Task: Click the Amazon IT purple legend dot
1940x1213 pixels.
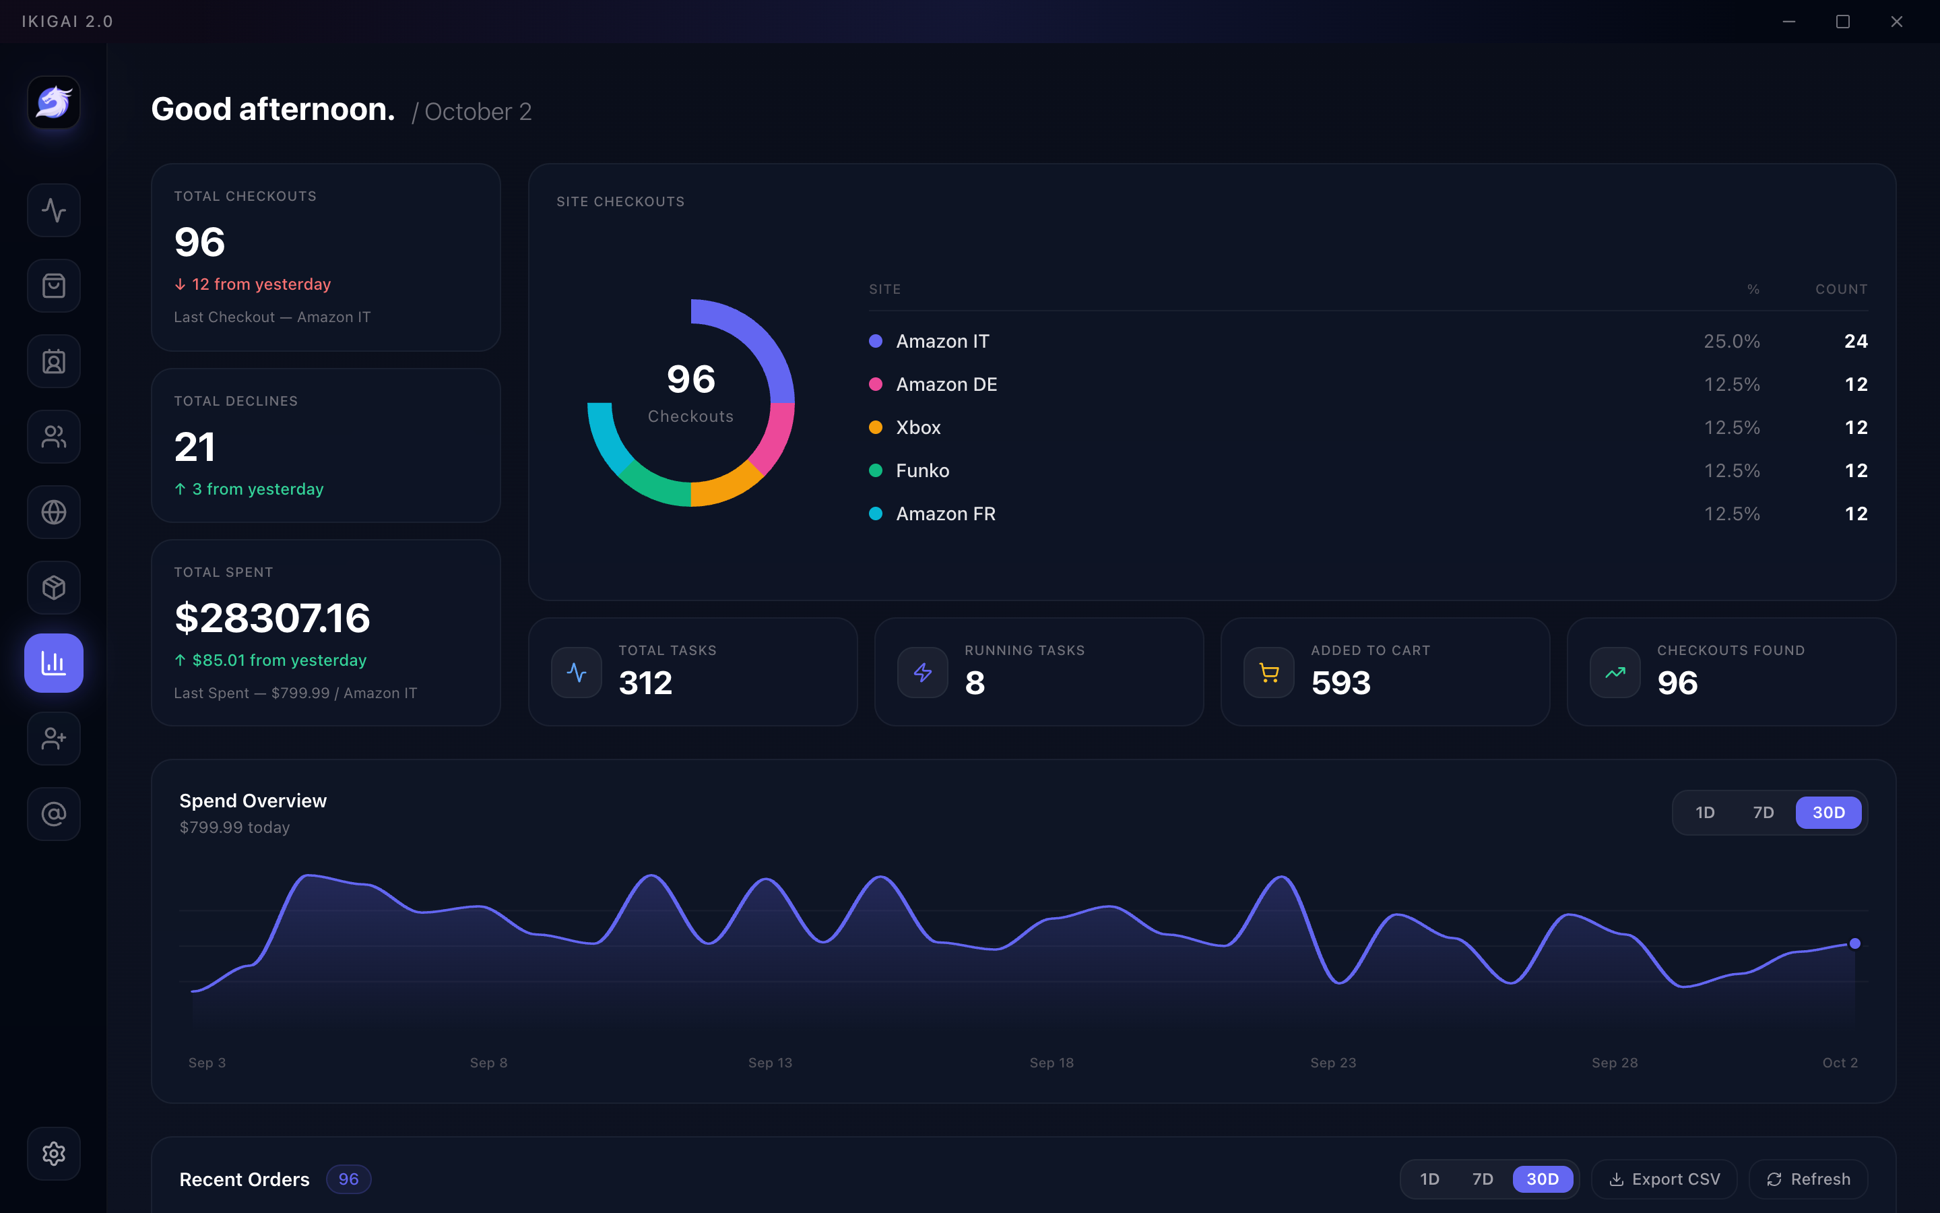Action: (x=876, y=341)
